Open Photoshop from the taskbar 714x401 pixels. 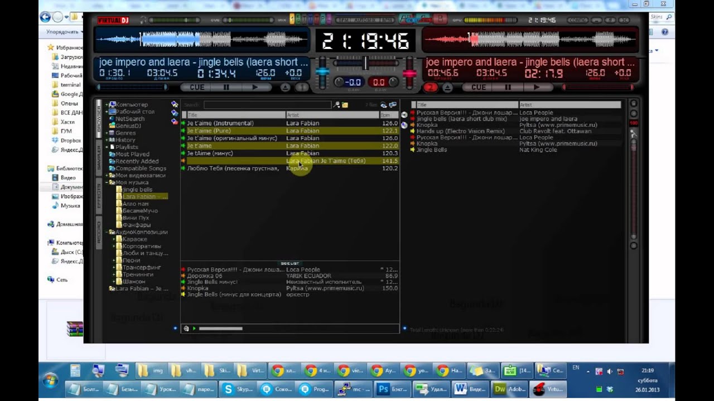pyautogui.click(x=393, y=389)
